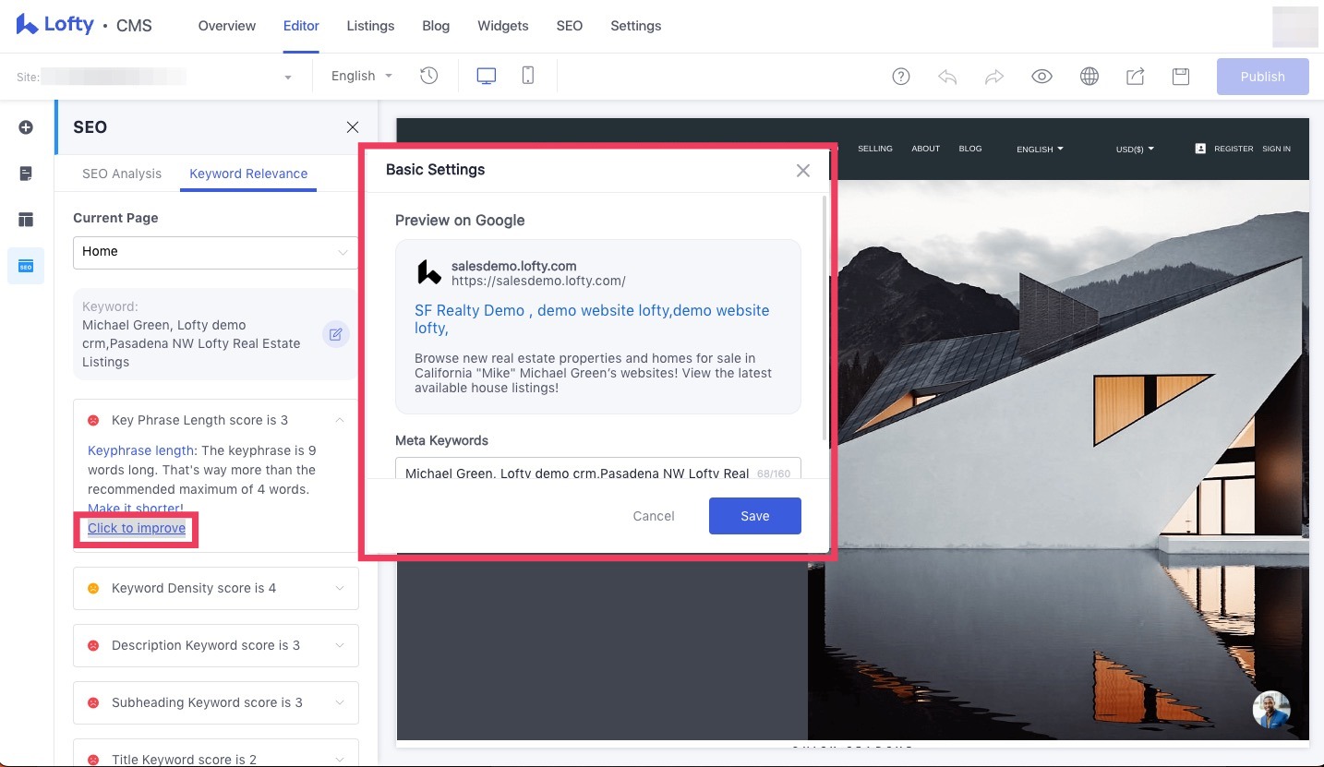
Task: Click the user account avatar
Action: coord(1294,26)
